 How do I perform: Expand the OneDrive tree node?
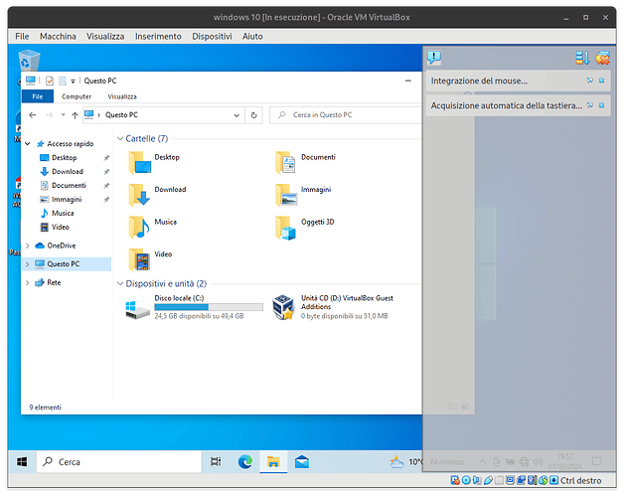coord(28,246)
